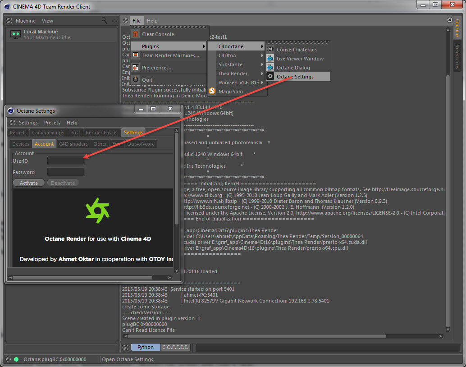The width and height of the screenshot is (466, 367).
Task: Click the Deactivate button
Action: coord(63,183)
